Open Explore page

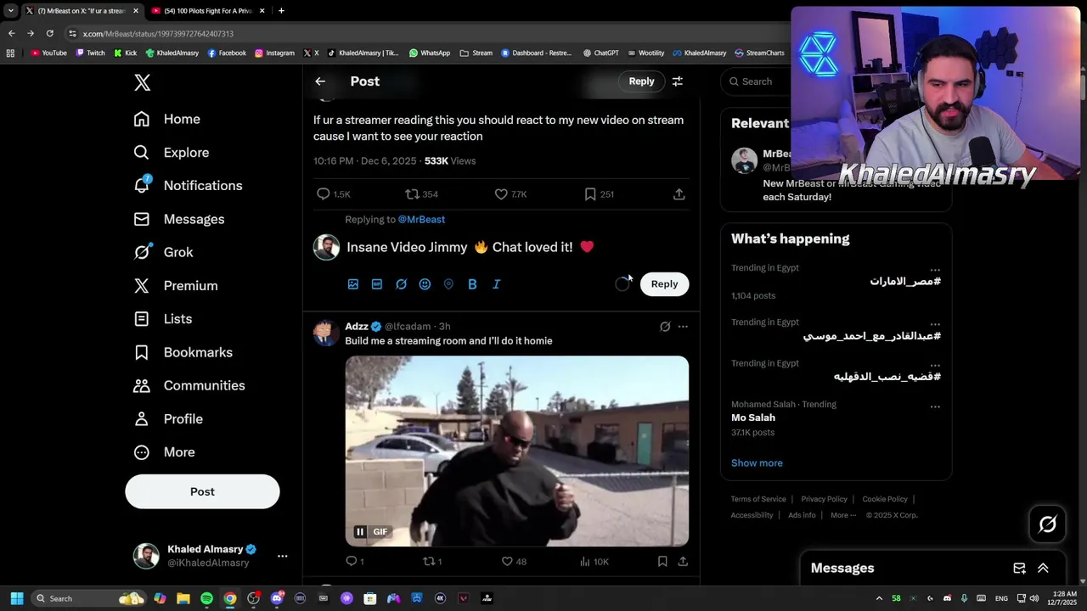point(172,153)
